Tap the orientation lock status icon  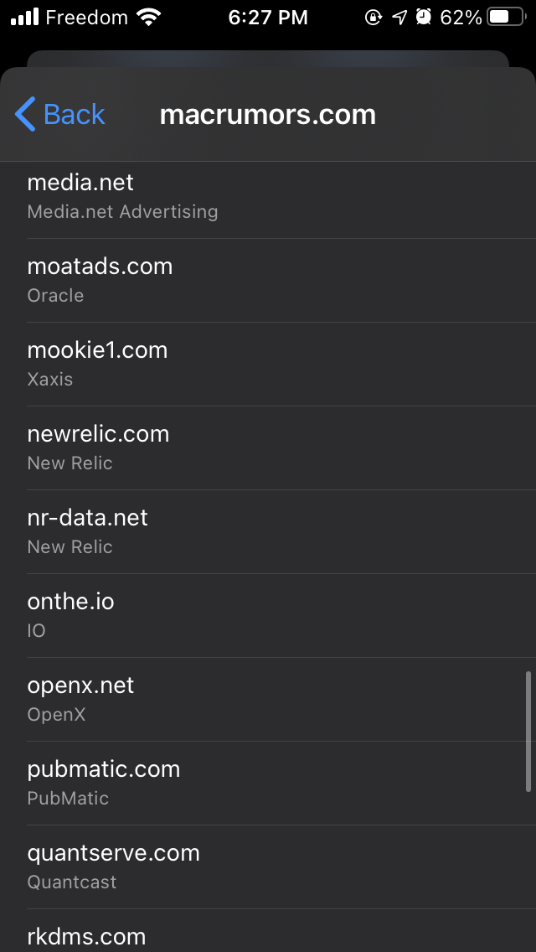point(374,17)
